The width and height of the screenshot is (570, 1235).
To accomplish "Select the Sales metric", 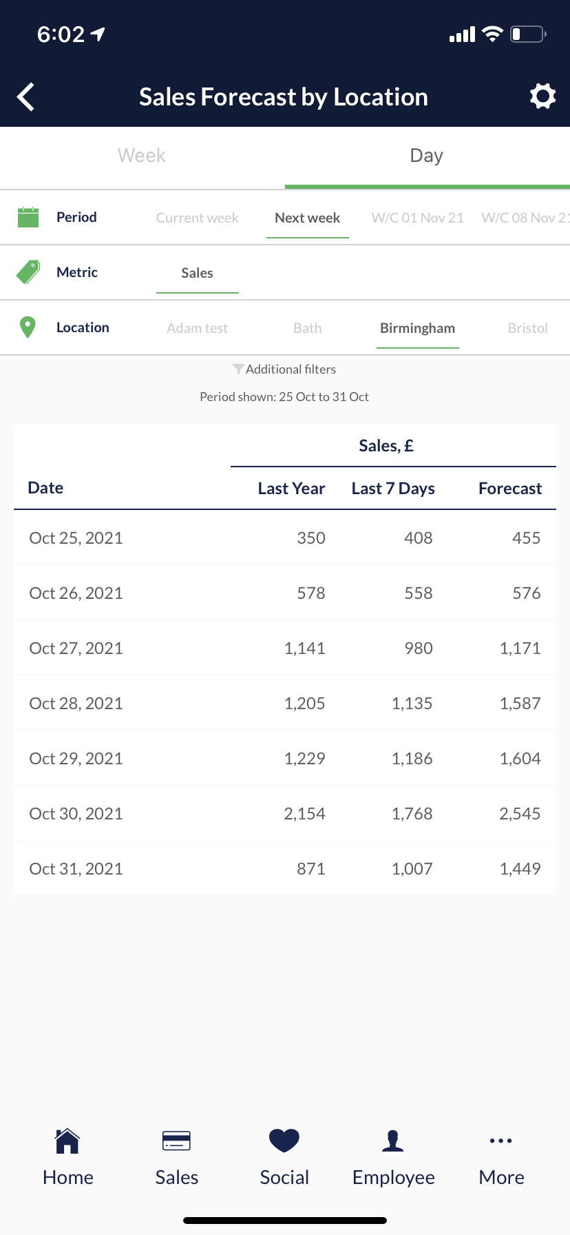I will coord(197,273).
